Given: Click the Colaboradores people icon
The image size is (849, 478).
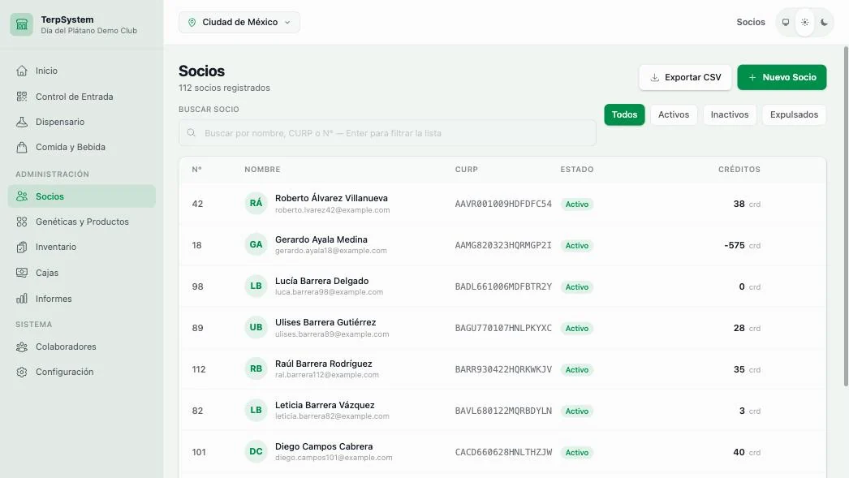Looking at the screenshot, I should [22, 347].
